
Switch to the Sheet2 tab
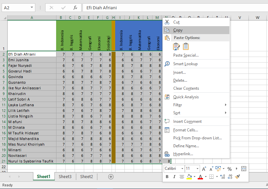coord(86,177)
